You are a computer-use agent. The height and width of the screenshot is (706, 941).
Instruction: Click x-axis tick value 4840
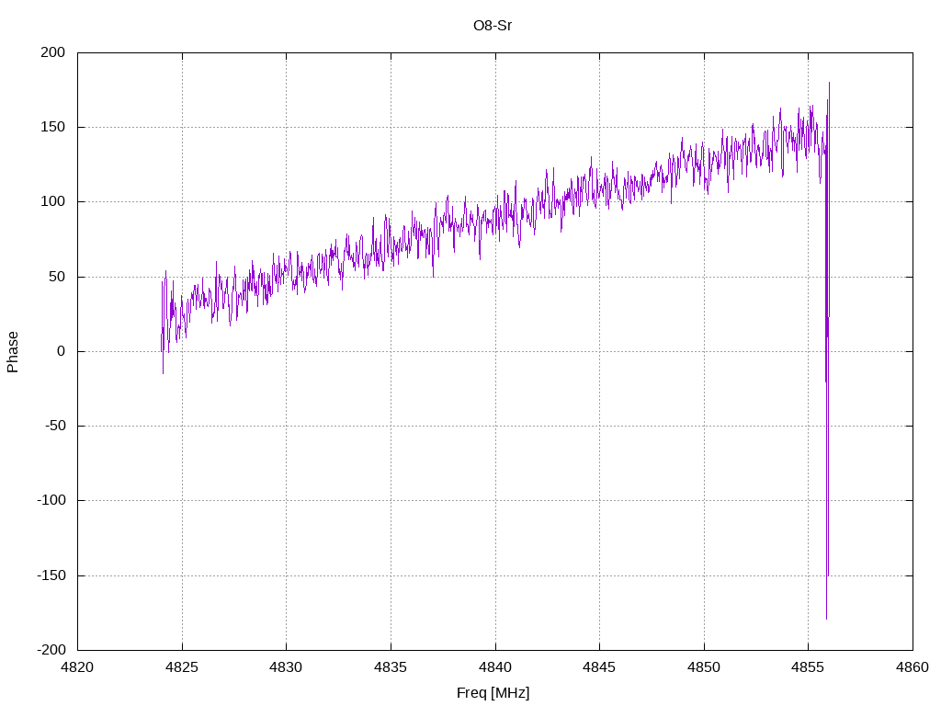[495, 667]
